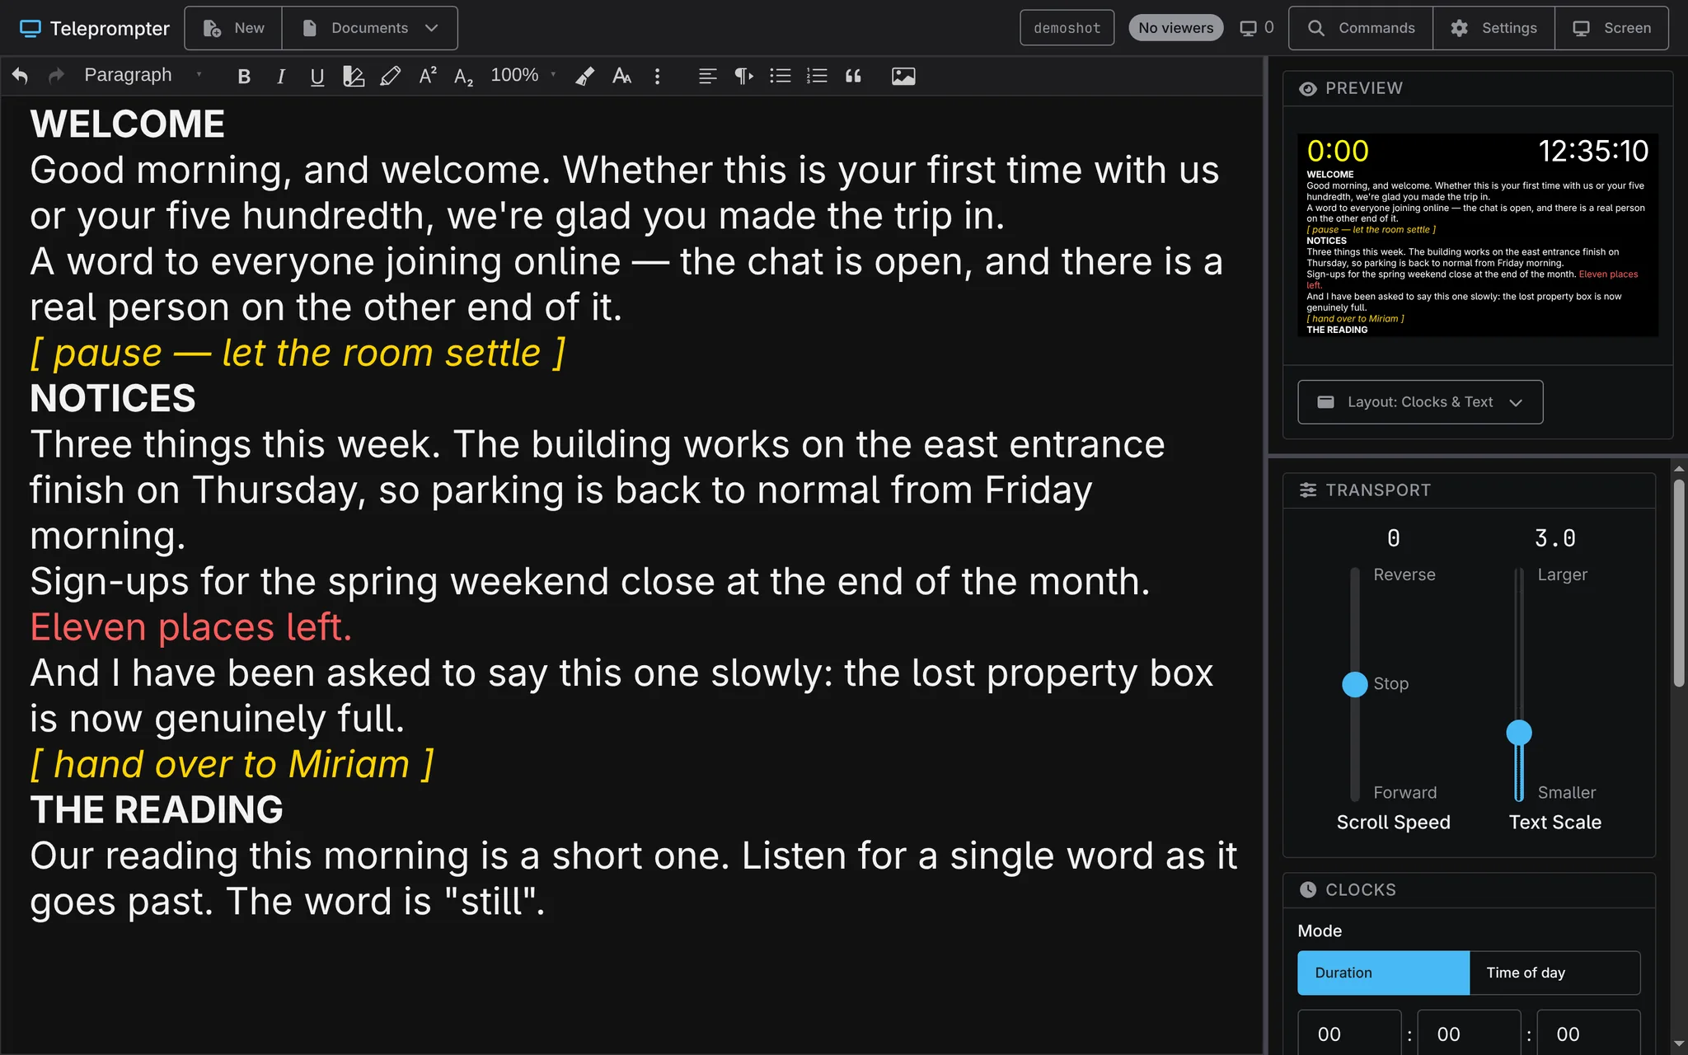
Task: Apply subscript formatting
Action: [463, 76]
